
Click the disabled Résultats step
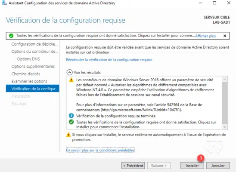pyautogui.click(x=19, y=104)
